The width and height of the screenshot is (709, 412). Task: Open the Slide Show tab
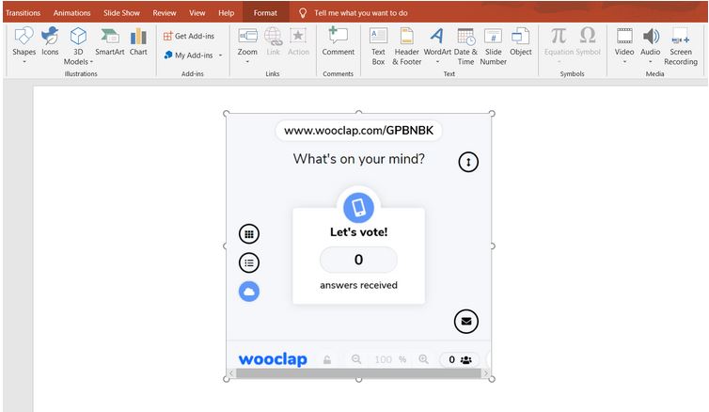pos(121,13)
